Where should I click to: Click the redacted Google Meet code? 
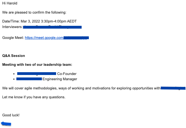tap(76, 38)
